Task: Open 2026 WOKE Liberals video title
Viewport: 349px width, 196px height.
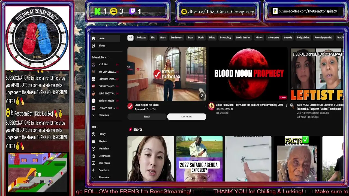Action: (x=320, y=107)
